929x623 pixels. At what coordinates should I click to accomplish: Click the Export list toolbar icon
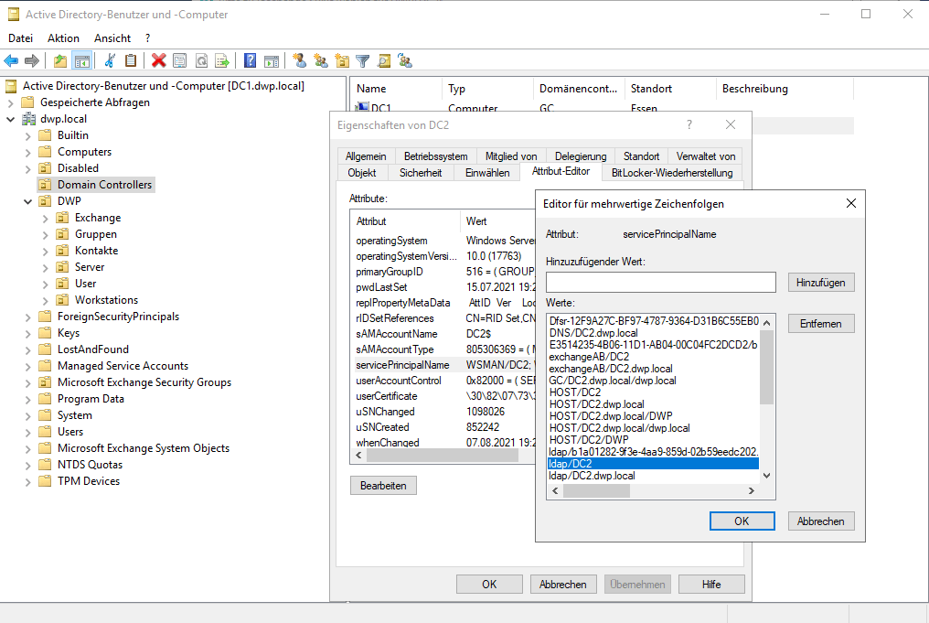221,61
